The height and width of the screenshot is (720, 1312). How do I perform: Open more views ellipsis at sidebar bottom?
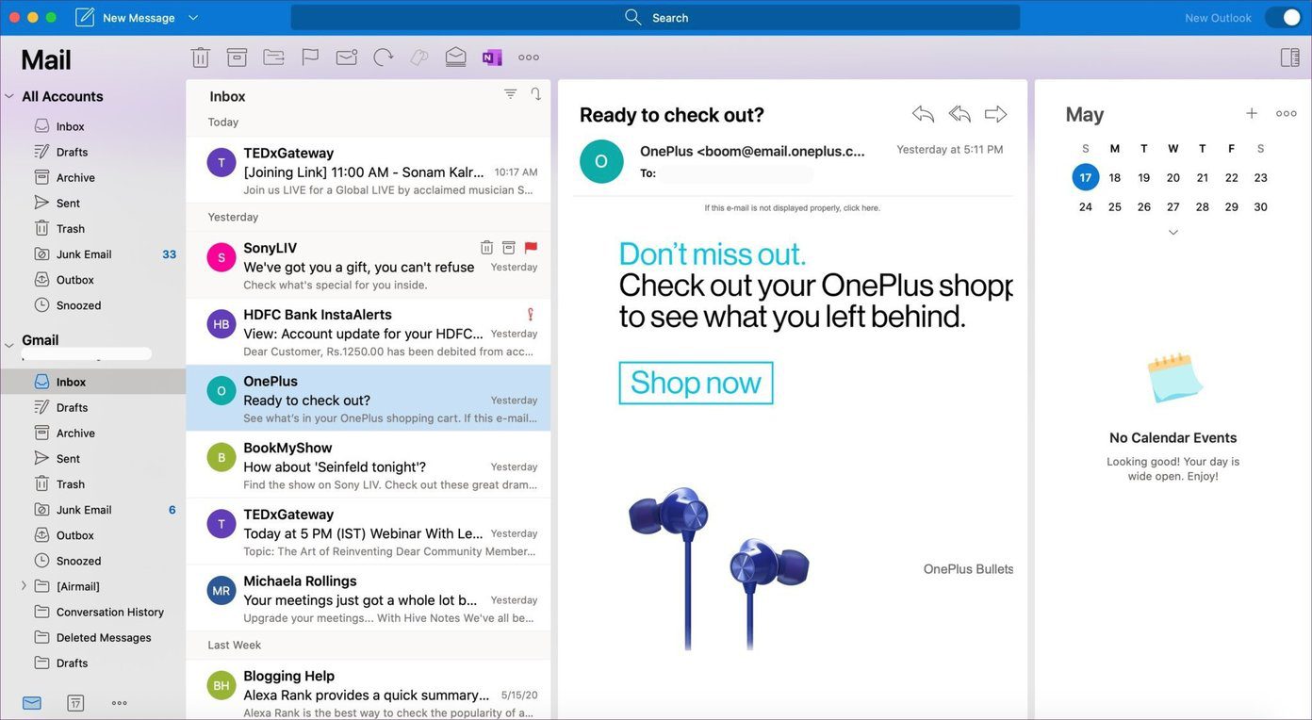point(119,703)
